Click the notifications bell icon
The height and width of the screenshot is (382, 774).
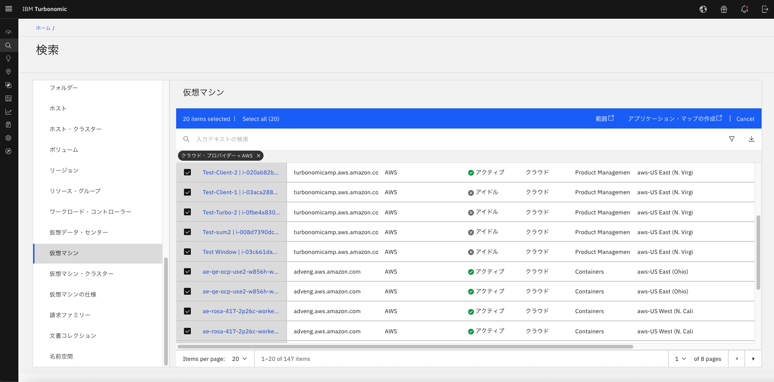point(744,9)
